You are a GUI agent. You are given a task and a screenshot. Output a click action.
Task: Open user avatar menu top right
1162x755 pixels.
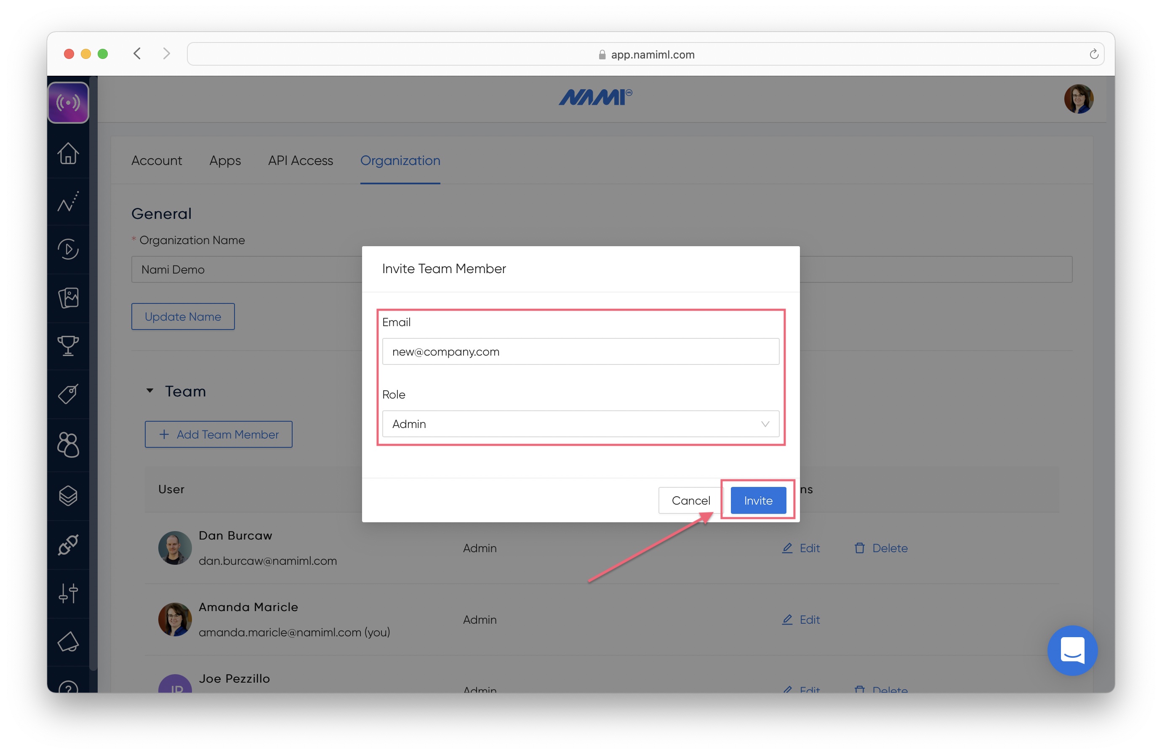[x=1078, y=99]
